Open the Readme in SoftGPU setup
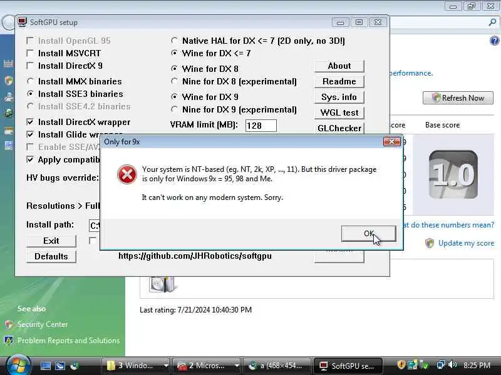This screenshot has height=375, width=501. tap(339, 82)
